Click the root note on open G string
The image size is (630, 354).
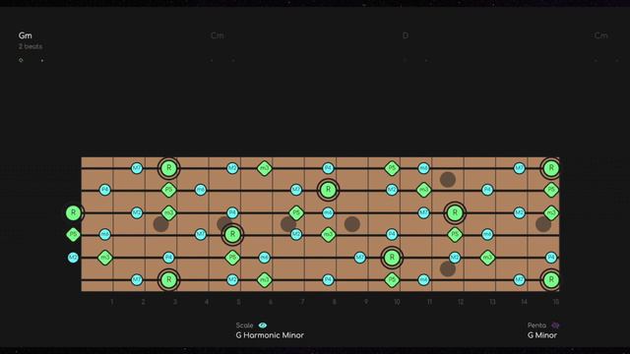(73, 212)
